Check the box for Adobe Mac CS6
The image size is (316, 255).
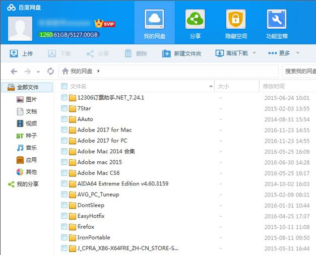click(x=65, y=173)
